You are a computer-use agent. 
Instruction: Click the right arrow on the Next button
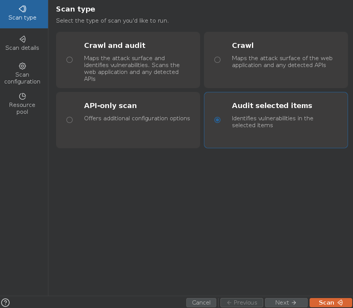point(294,303)
